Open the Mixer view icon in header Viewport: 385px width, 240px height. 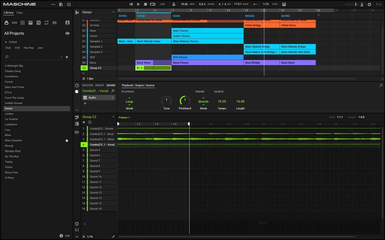pyautogui.click(x=69, y=4)
